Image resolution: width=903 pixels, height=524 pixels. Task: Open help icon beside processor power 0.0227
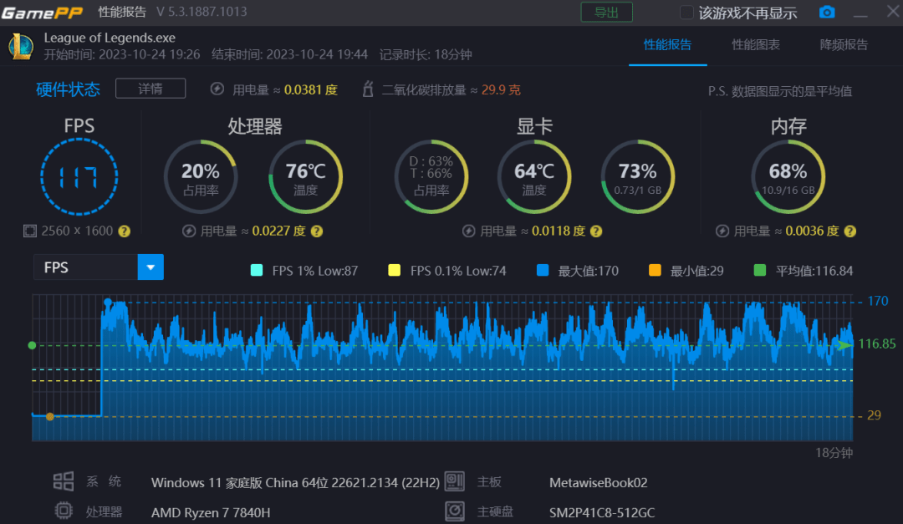(x=317, y=231)
